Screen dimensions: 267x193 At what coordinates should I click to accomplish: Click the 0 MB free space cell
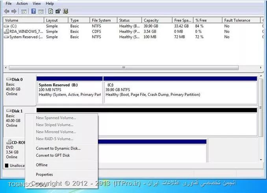pos(178,32)
